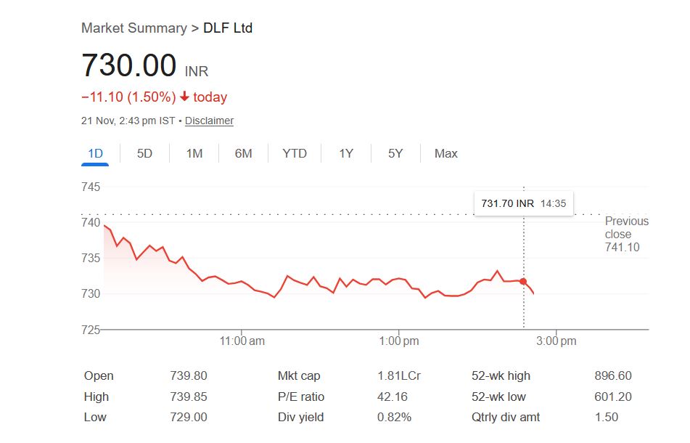Click the 731.70 INR chart tooltip

click(x=523, y=203)
